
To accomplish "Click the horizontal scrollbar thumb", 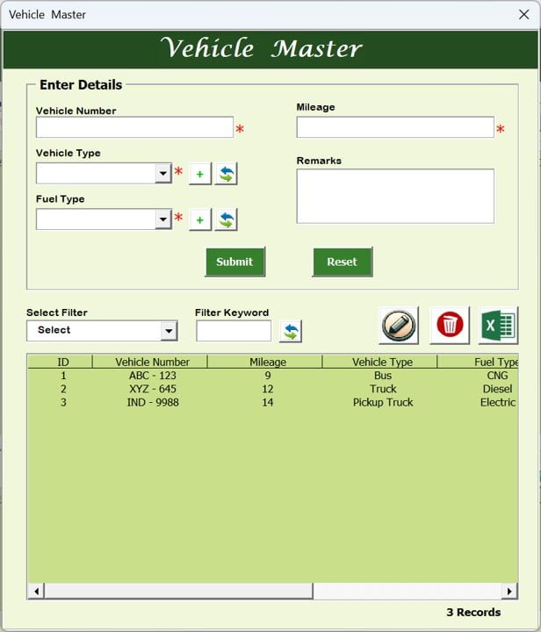I will (x=178, y=592).
